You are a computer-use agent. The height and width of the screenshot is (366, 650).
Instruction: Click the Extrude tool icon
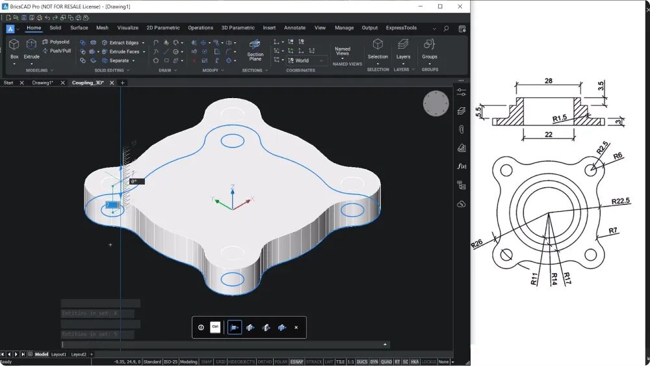coord(31,44)
